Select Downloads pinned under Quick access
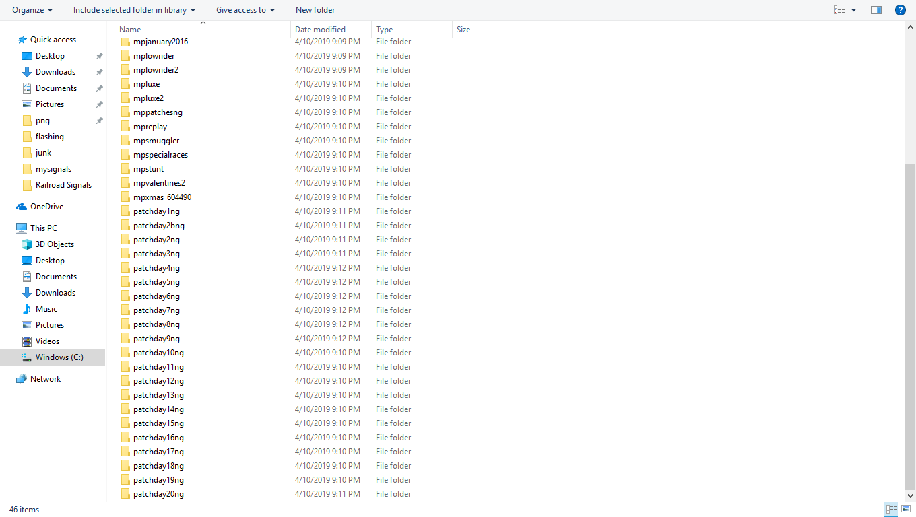This screenshot has height=517, width=916. point(55,72)
